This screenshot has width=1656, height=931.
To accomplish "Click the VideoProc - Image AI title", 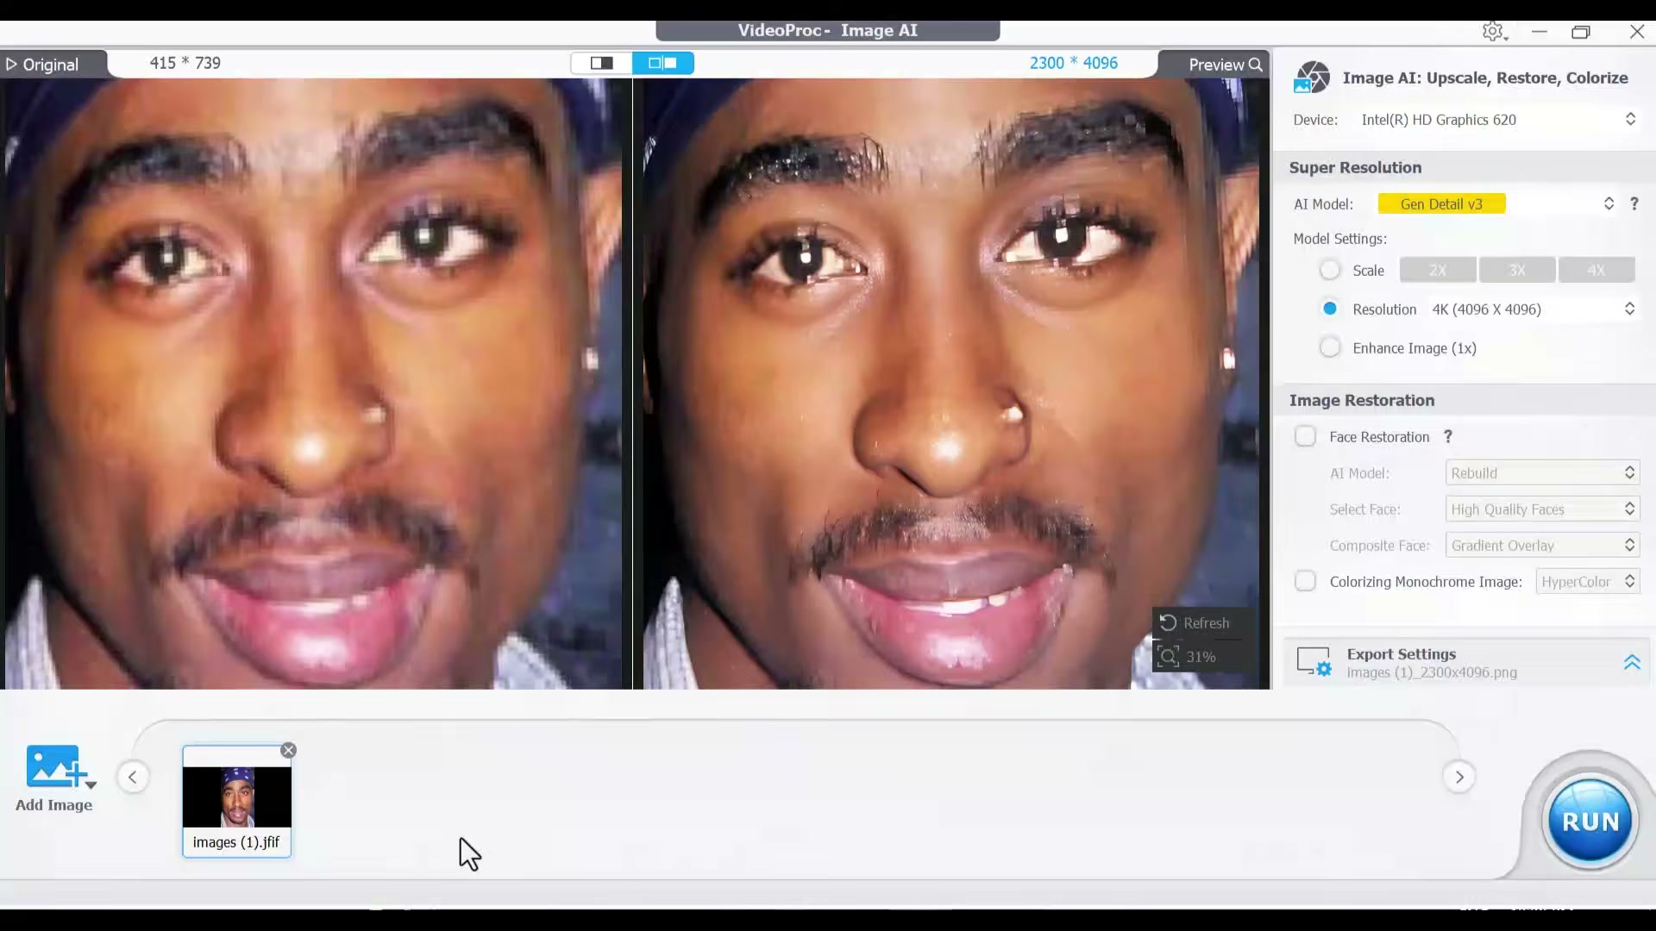I will click(827, 30).
